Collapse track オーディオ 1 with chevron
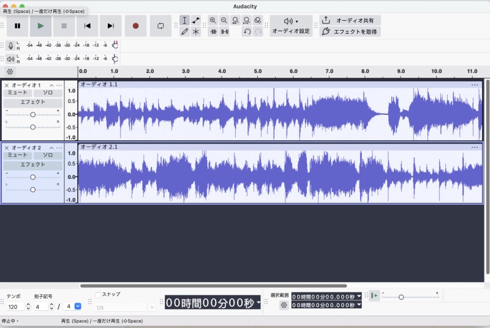The width and height of the screenshot is (490, 328). (51, 85)
